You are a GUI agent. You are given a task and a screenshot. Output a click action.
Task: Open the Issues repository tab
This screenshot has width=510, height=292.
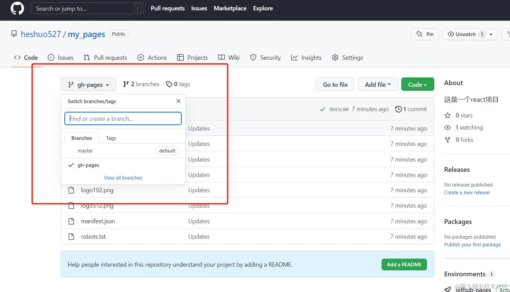pos(60,58)
